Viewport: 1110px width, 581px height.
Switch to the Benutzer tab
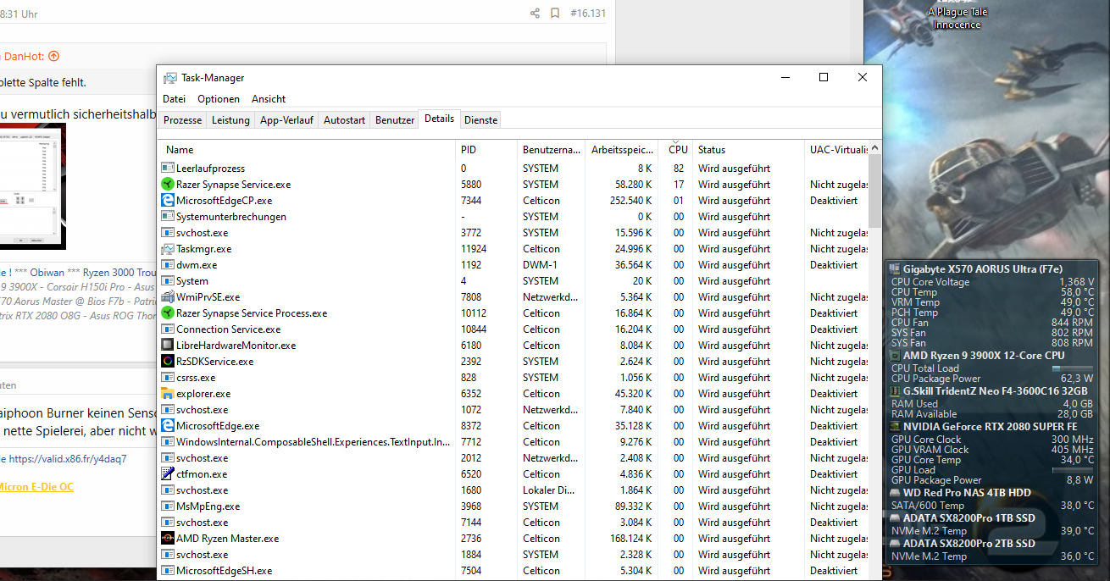click(395, 120)
